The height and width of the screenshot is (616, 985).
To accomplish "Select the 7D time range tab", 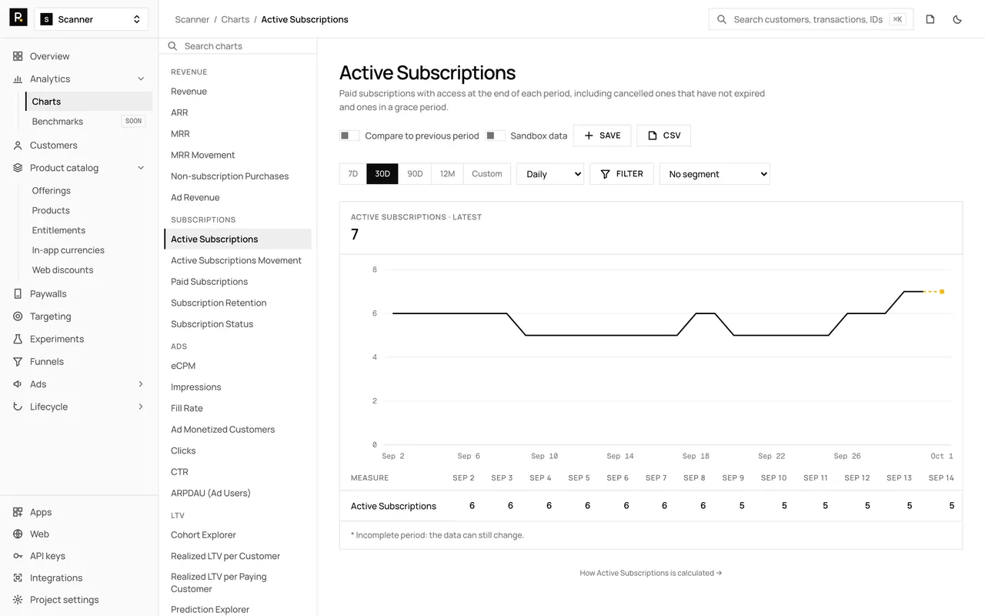I will pyautogui.click(x=353, y=174).
